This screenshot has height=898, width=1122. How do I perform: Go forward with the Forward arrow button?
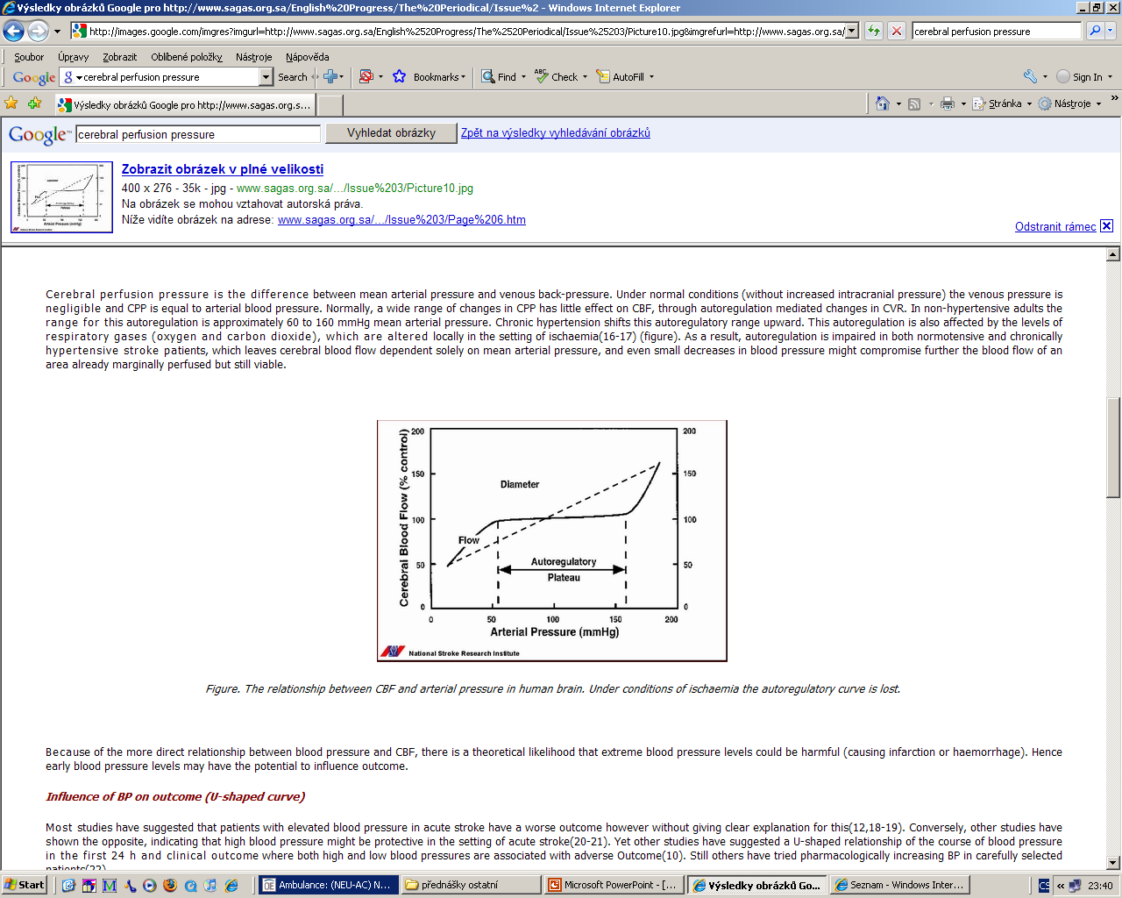click(38, 32)
